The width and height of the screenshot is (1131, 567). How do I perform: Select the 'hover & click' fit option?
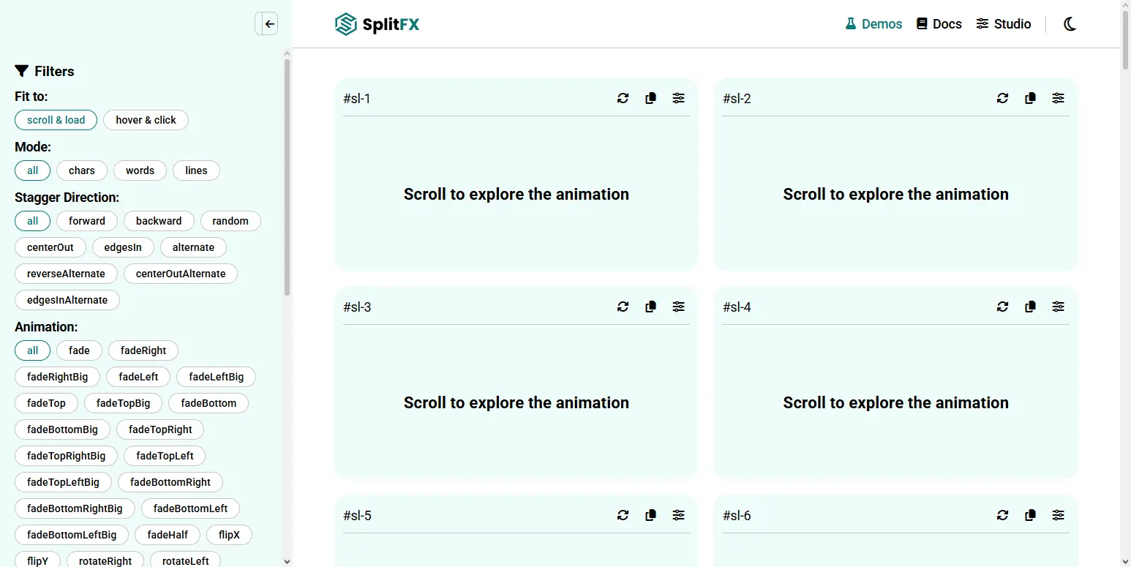[146, 120]
